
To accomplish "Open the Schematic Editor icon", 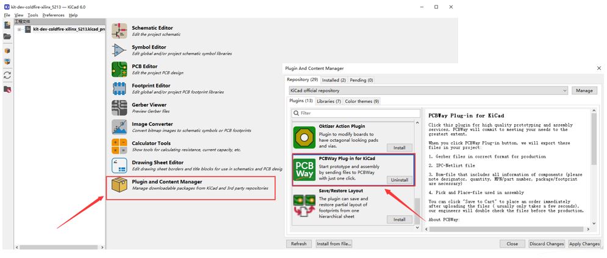I will pyautogui.click(x=120, y=31).
